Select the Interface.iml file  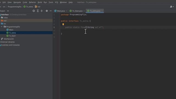pyautogui.click(x=9, y=39)
